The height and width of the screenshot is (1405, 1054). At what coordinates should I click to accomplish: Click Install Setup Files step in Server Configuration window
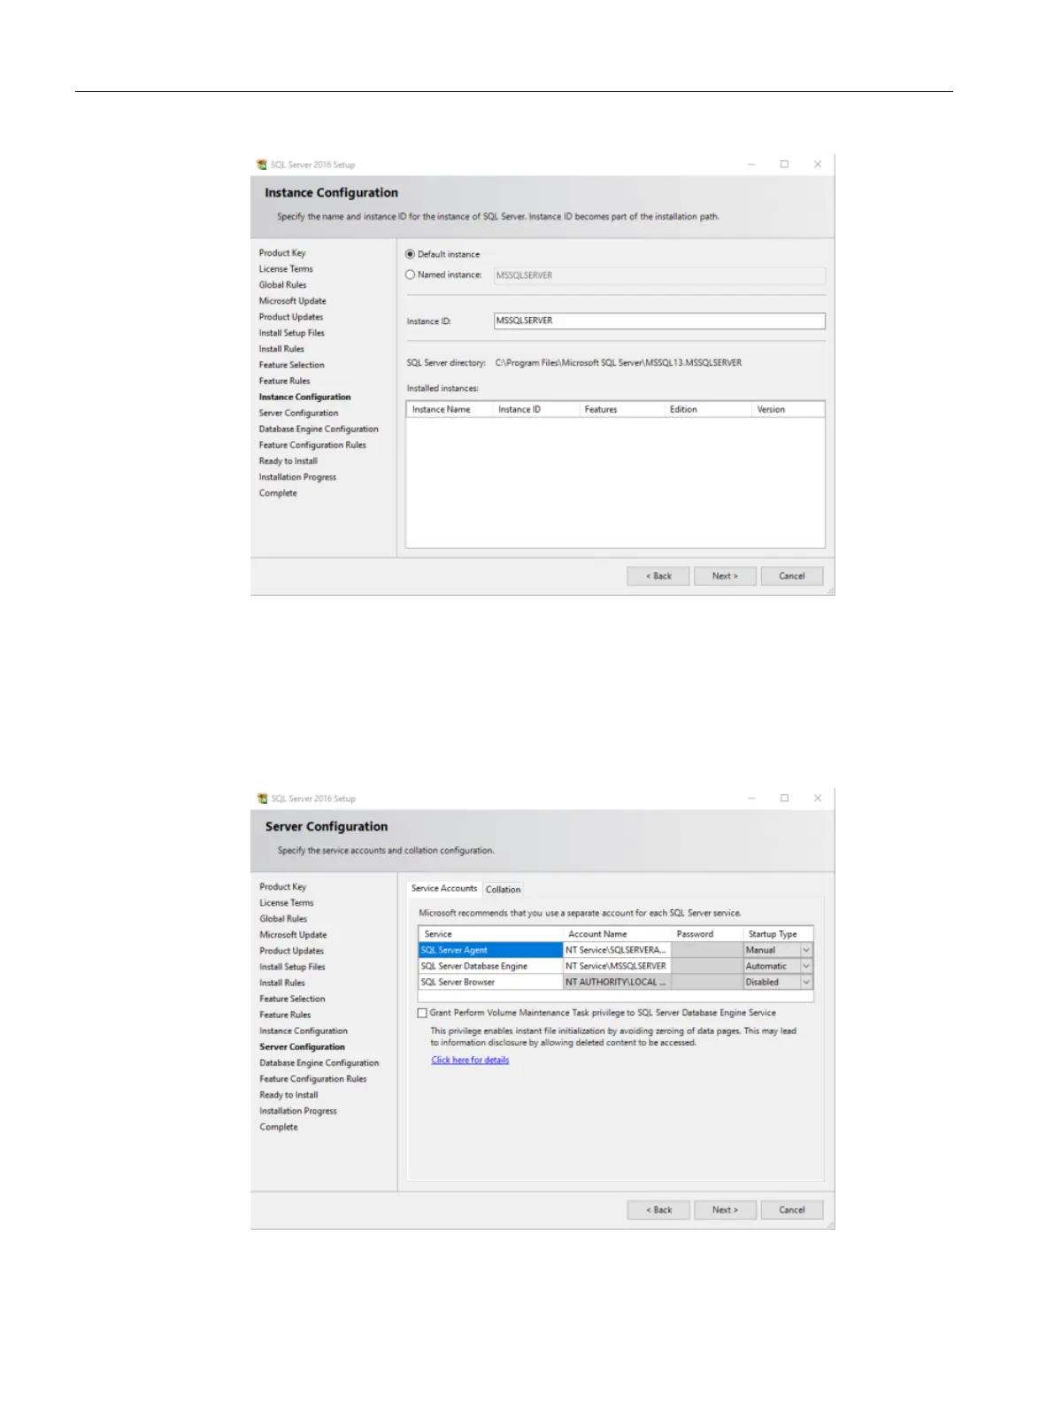click(x=292, y=967)
